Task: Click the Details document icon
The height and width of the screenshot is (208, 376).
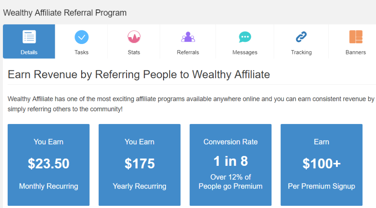Action: (x=29, y=37)
